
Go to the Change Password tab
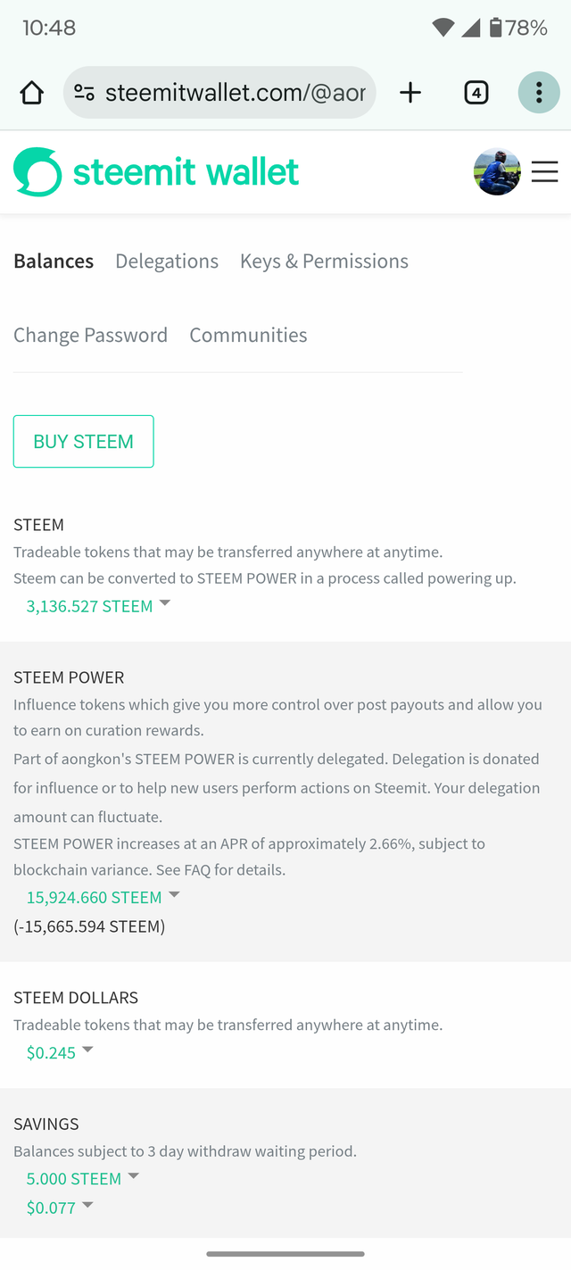point(90,336)
